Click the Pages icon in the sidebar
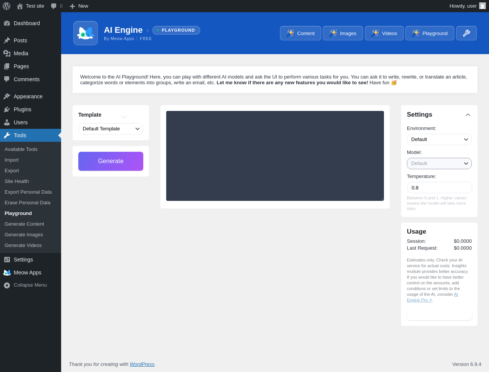 [7, 66]
